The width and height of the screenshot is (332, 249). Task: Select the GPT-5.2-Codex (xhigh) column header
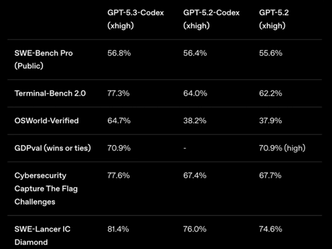click(211, 19)
